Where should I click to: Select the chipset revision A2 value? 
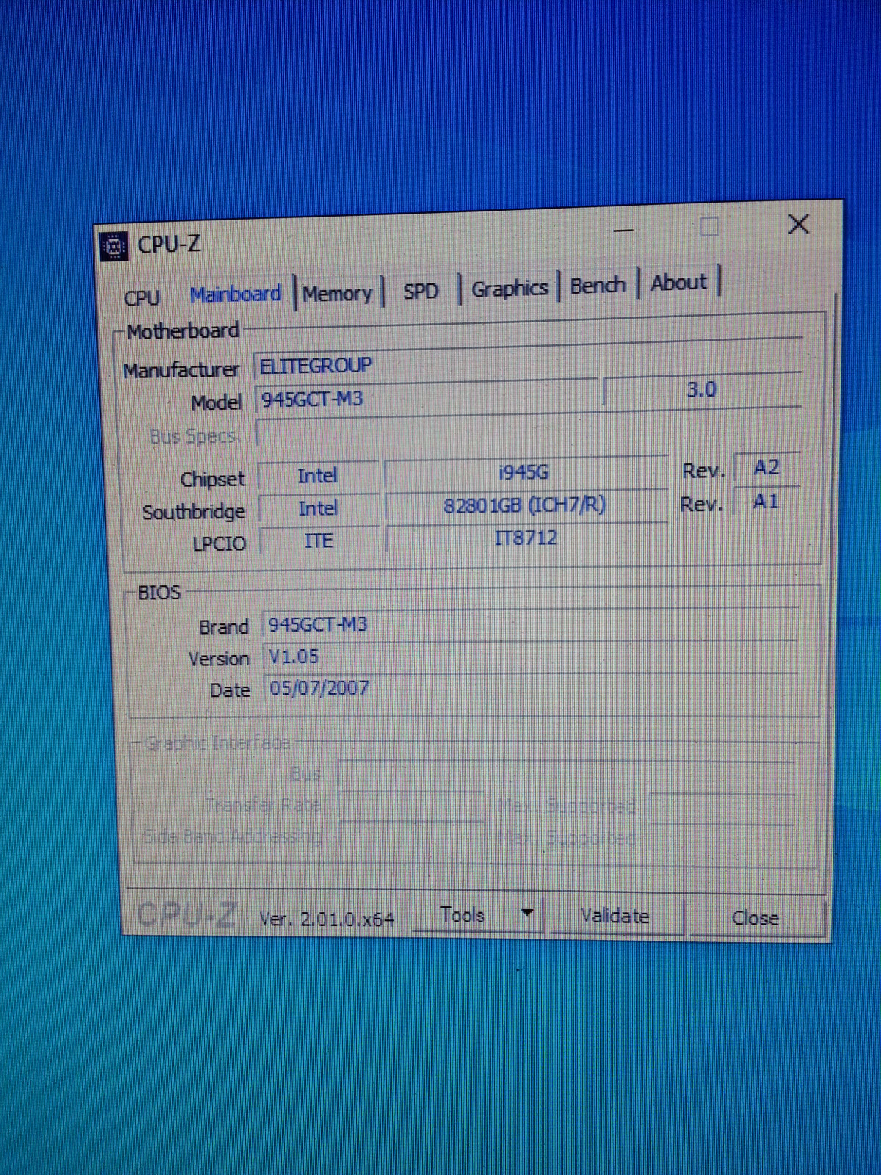[x=766, y=468]
